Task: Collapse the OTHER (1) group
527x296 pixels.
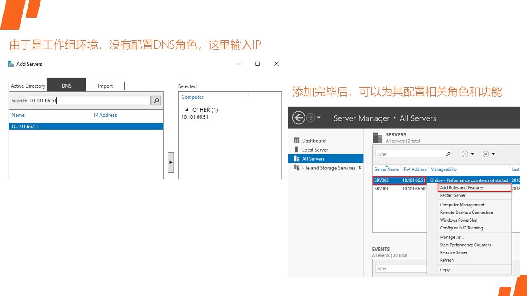Action: [187, 110]
